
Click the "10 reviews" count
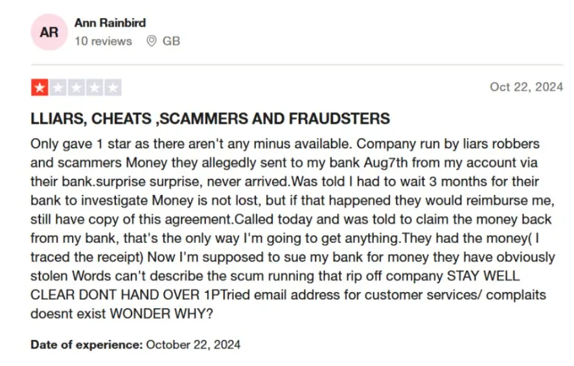pyautogui.click(x=103, y=41)
